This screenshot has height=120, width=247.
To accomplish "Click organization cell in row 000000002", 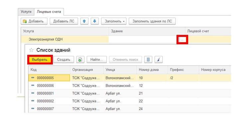I will pos(87,101).
